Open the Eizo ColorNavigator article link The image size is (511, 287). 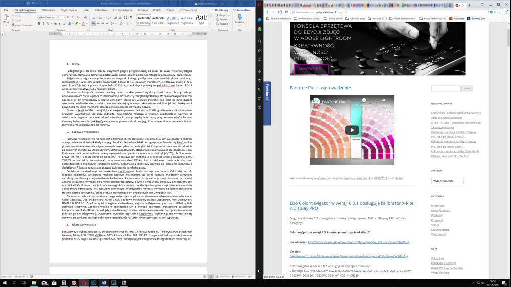click(352, 206)
